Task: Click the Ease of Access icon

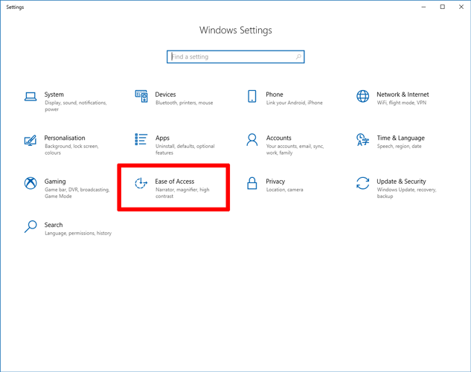Action: tap(141, 183)
